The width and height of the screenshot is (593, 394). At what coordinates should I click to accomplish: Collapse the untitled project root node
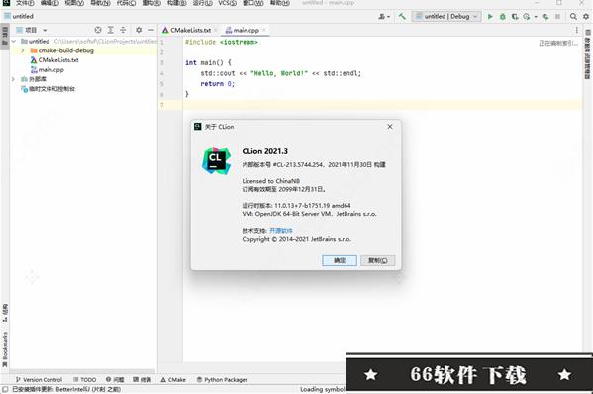point(14,41)
